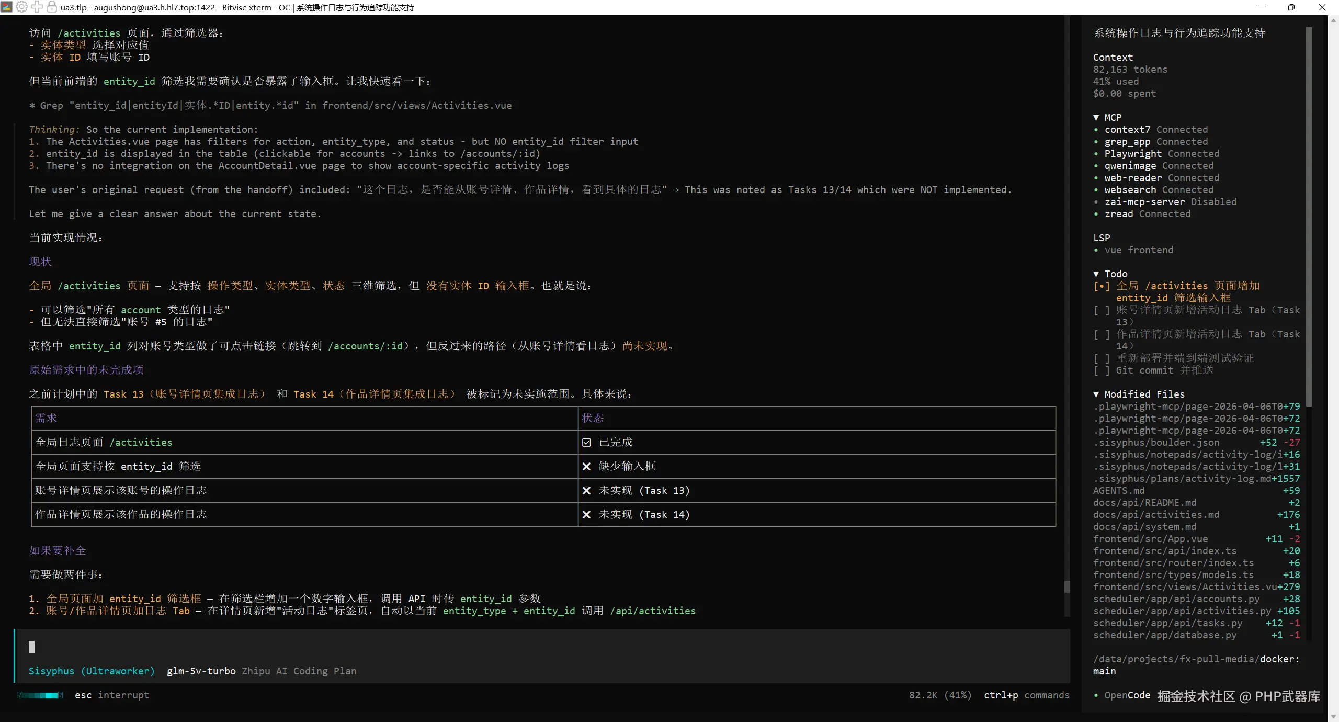Click the plus icon in the title bar

point(37,7)
